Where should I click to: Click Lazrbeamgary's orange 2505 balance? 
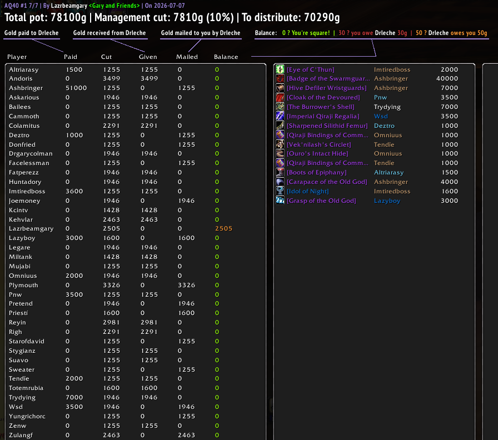(223, 228)
